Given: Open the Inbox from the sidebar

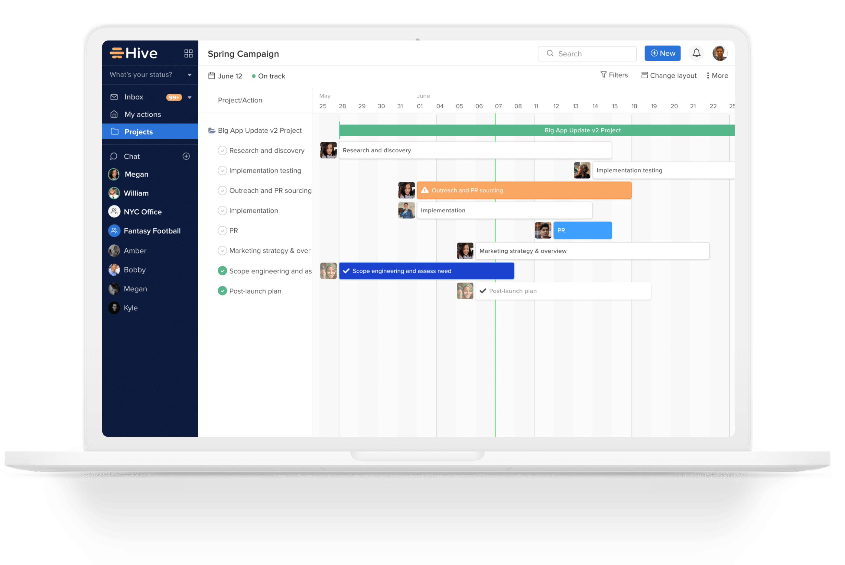Looking at the screenshot, I should click(134, 97).
